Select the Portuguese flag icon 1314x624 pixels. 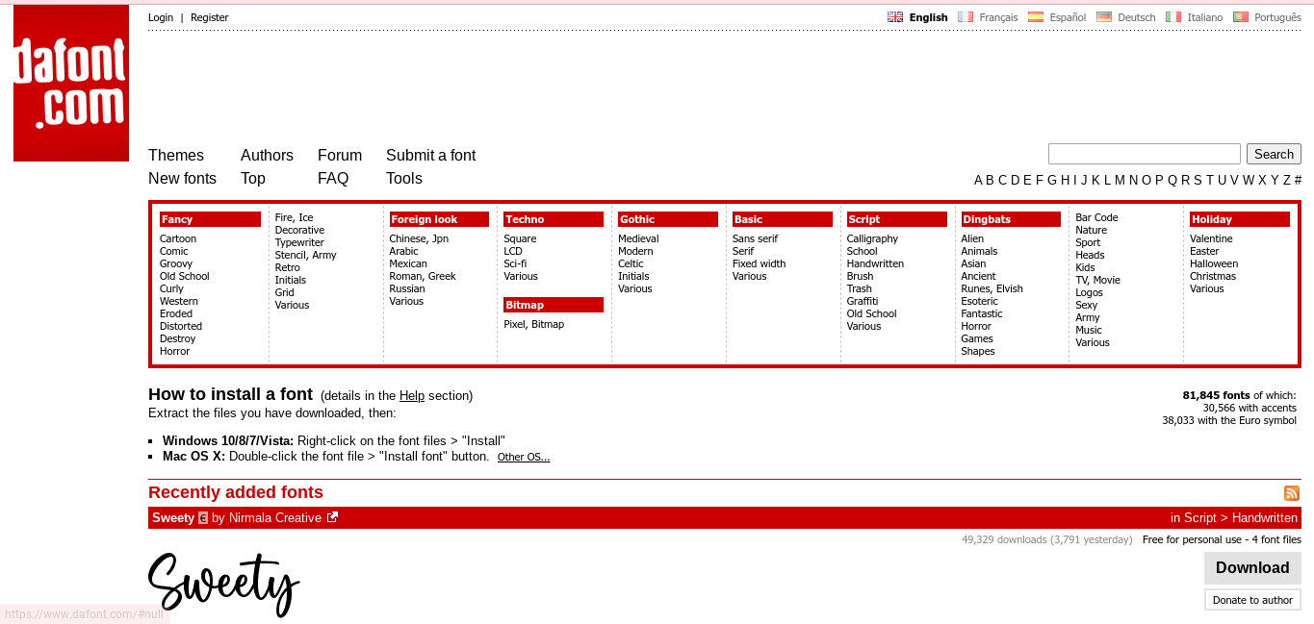pyautogui.click(x=1241, y=17)
